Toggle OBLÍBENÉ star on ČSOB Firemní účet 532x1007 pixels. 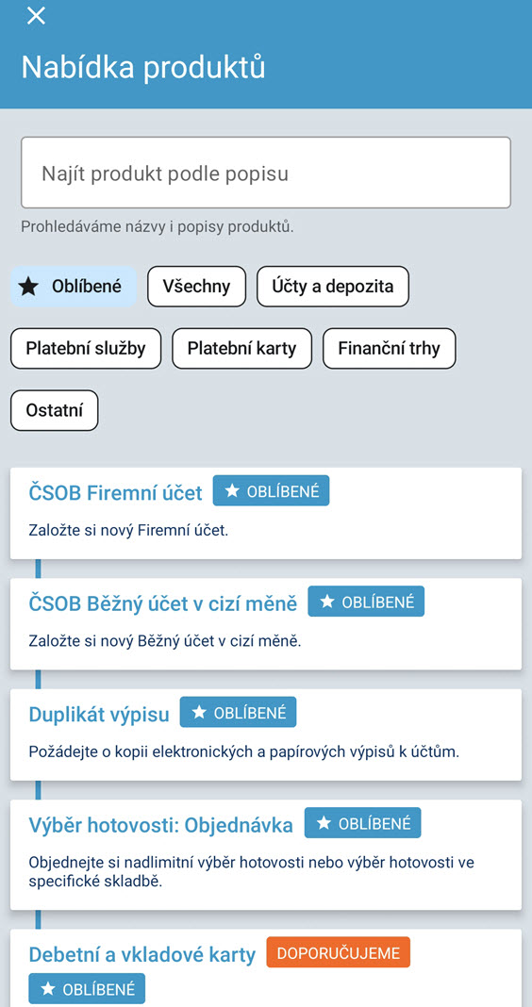[x=271, y=491]
